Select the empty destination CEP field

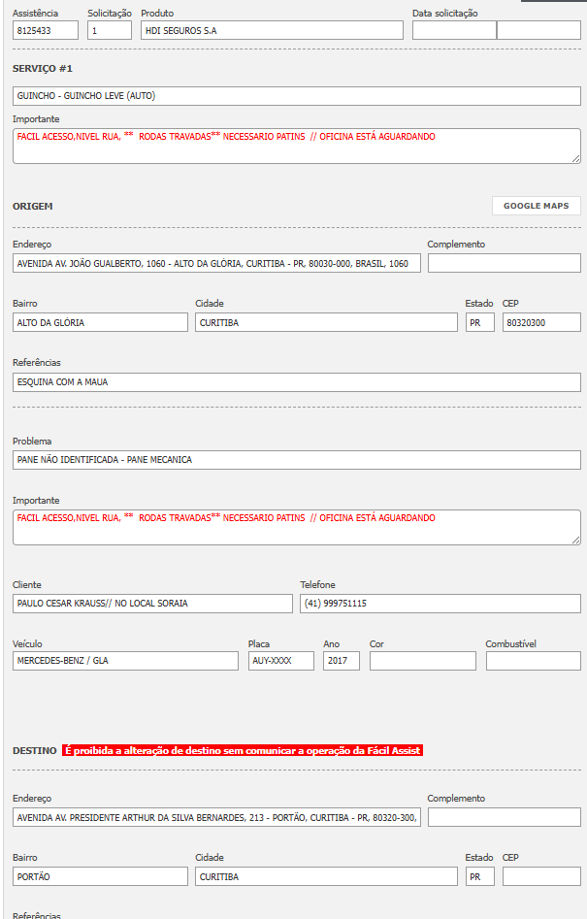pos(541,876)
